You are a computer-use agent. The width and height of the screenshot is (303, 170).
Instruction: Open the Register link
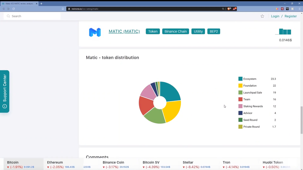[291, 16]
